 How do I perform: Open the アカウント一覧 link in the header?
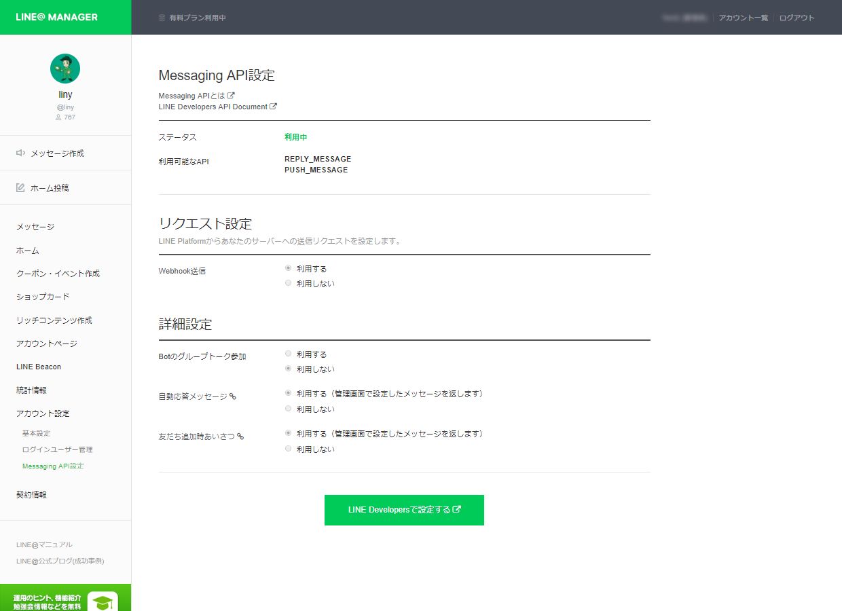(744, 18)
